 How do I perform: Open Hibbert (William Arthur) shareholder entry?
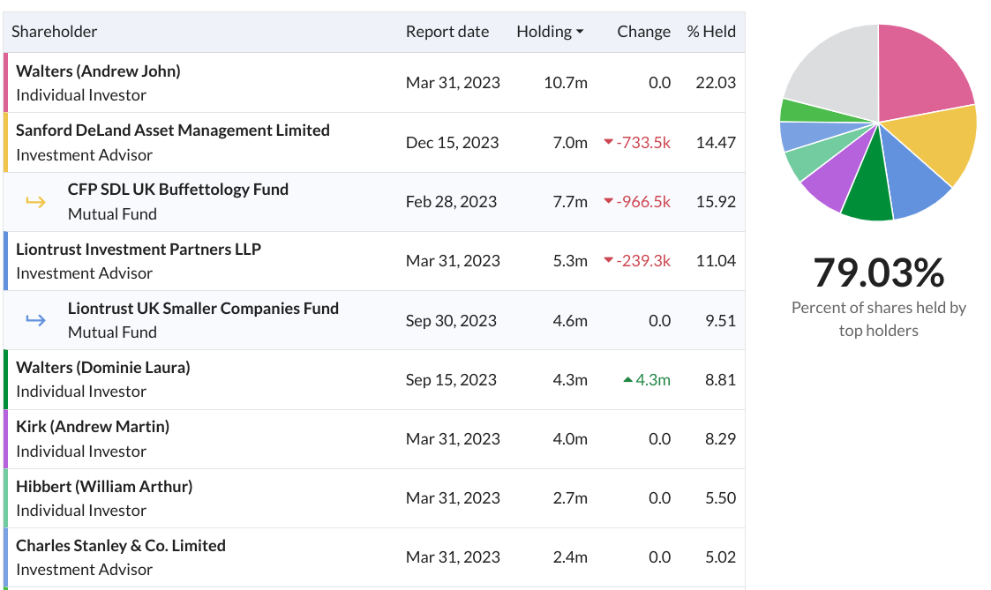pyautogui.click(x=104, y=487)
